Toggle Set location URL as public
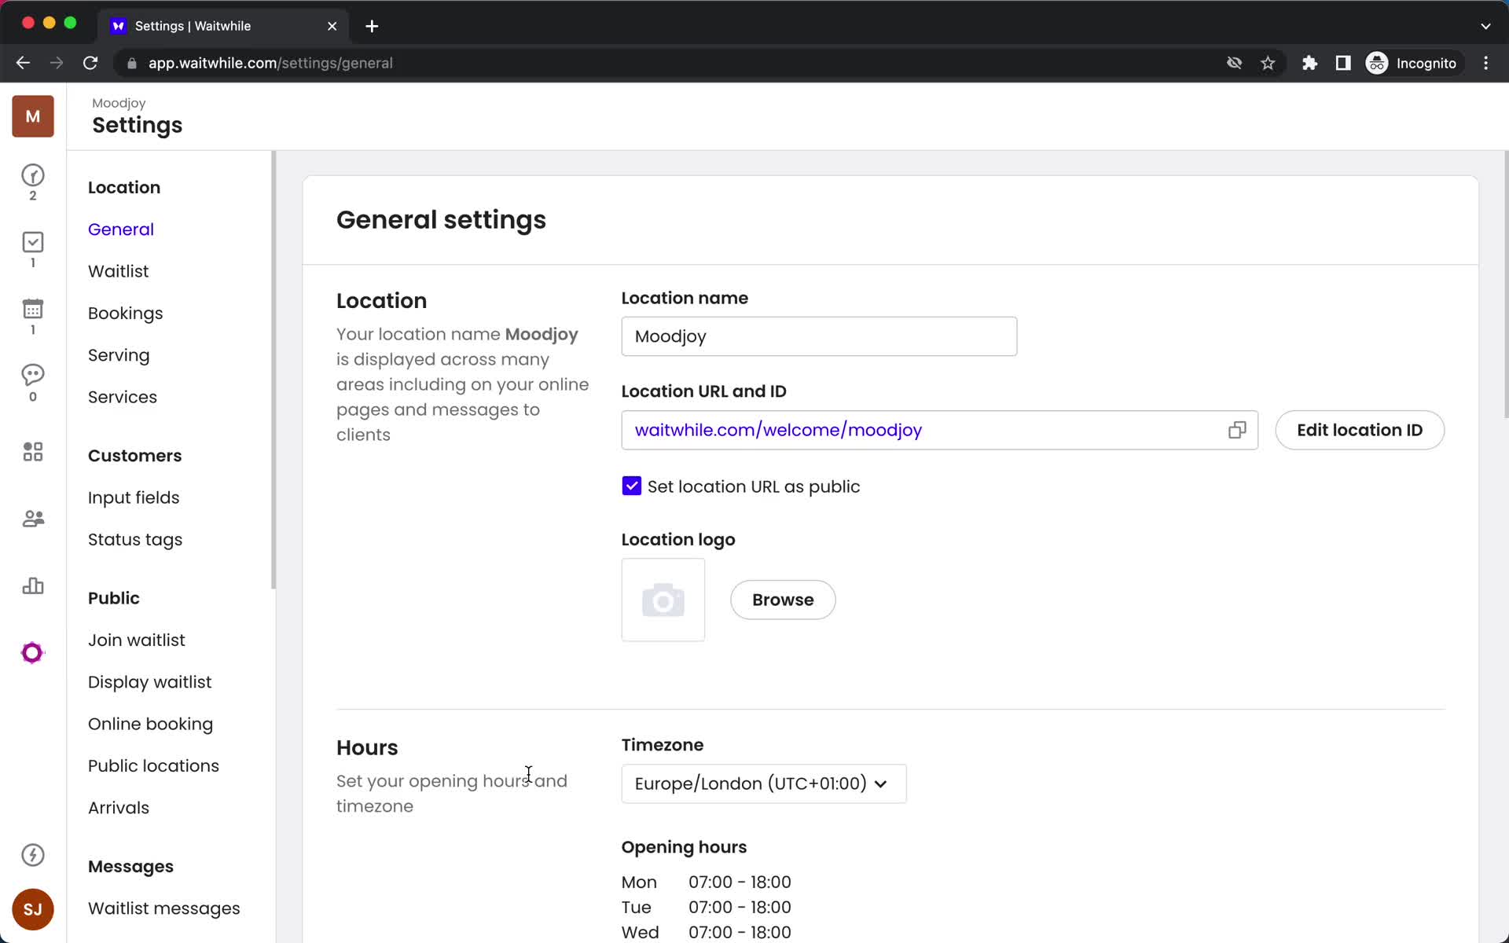Image resolution: width=1509 pixels, height=943 pixels. pos(630,486)
